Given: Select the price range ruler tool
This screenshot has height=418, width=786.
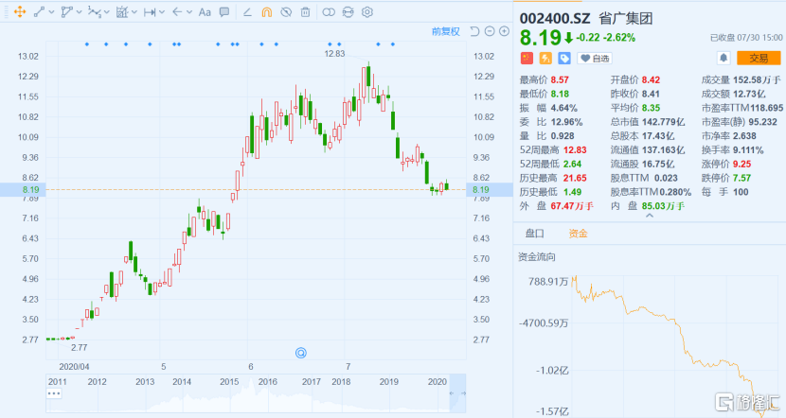Looking at the screenshot, I should [x=150, y=12].
